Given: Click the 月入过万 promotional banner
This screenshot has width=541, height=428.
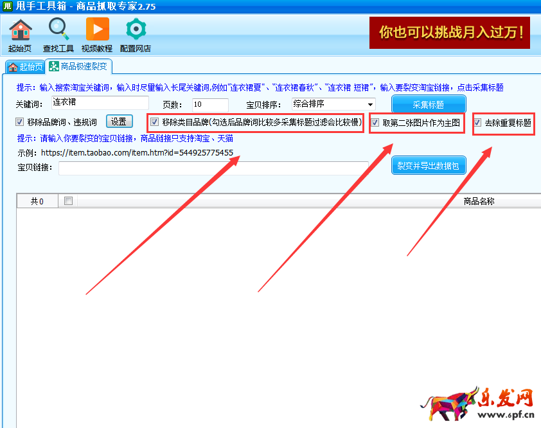Looking at the screenshot, I should tap(449, 32).
